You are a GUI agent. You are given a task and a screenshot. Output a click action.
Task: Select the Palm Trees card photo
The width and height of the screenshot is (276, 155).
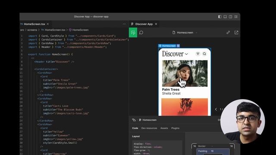pyautogui.click(x=185, y=74)
